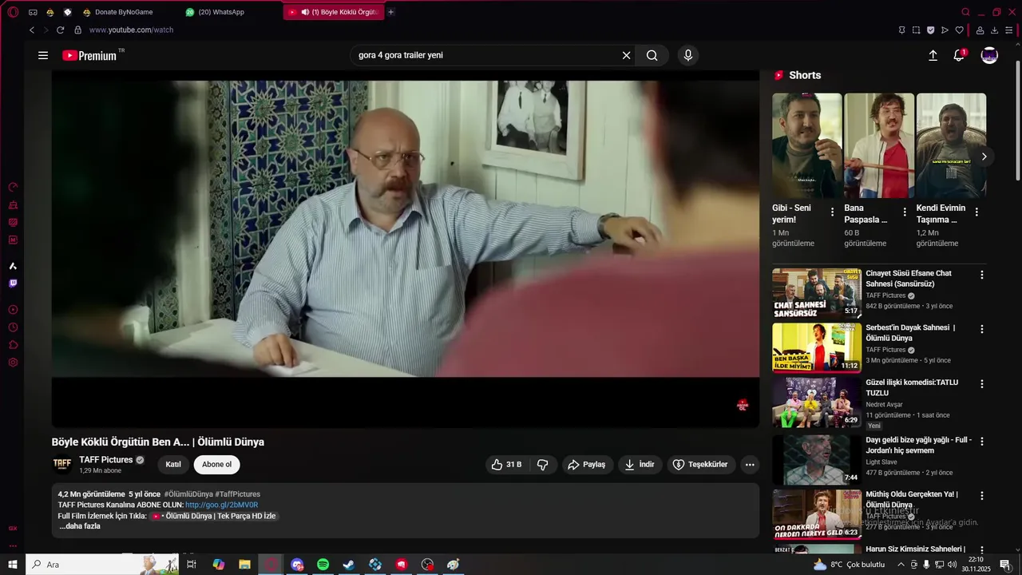Image resolution: width=1022 pixels, height=575 pixels.
Task: Add page to bookmarks with heart icon
Action: 960,30
